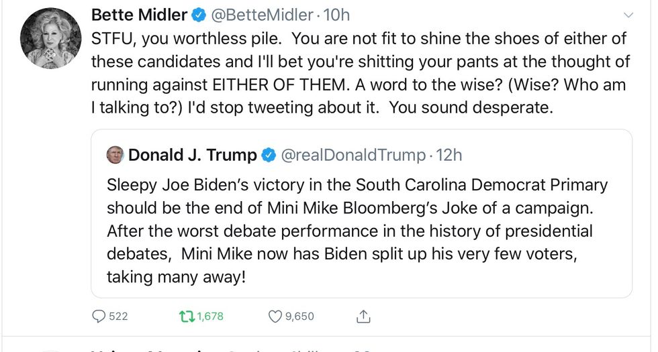The image size is (658, 352).
Task: Open the small Donald Trump avatar
Action: (x=115, y=156)
